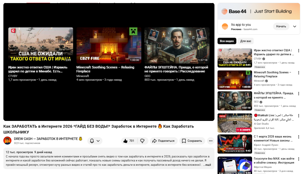Open sidebar Иран жестко ответил США thumbnail

click(235, 58)
